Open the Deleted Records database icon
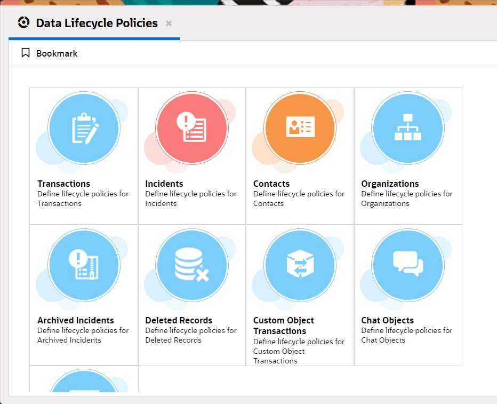The height and width of the screenshot is (404, 497). click(192, 265)
